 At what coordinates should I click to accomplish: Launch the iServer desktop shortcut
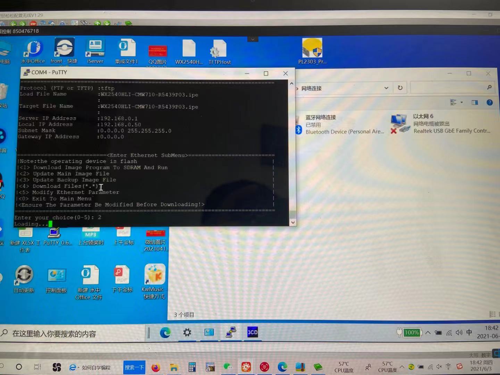pyautogui.click(x=95, y=51)
